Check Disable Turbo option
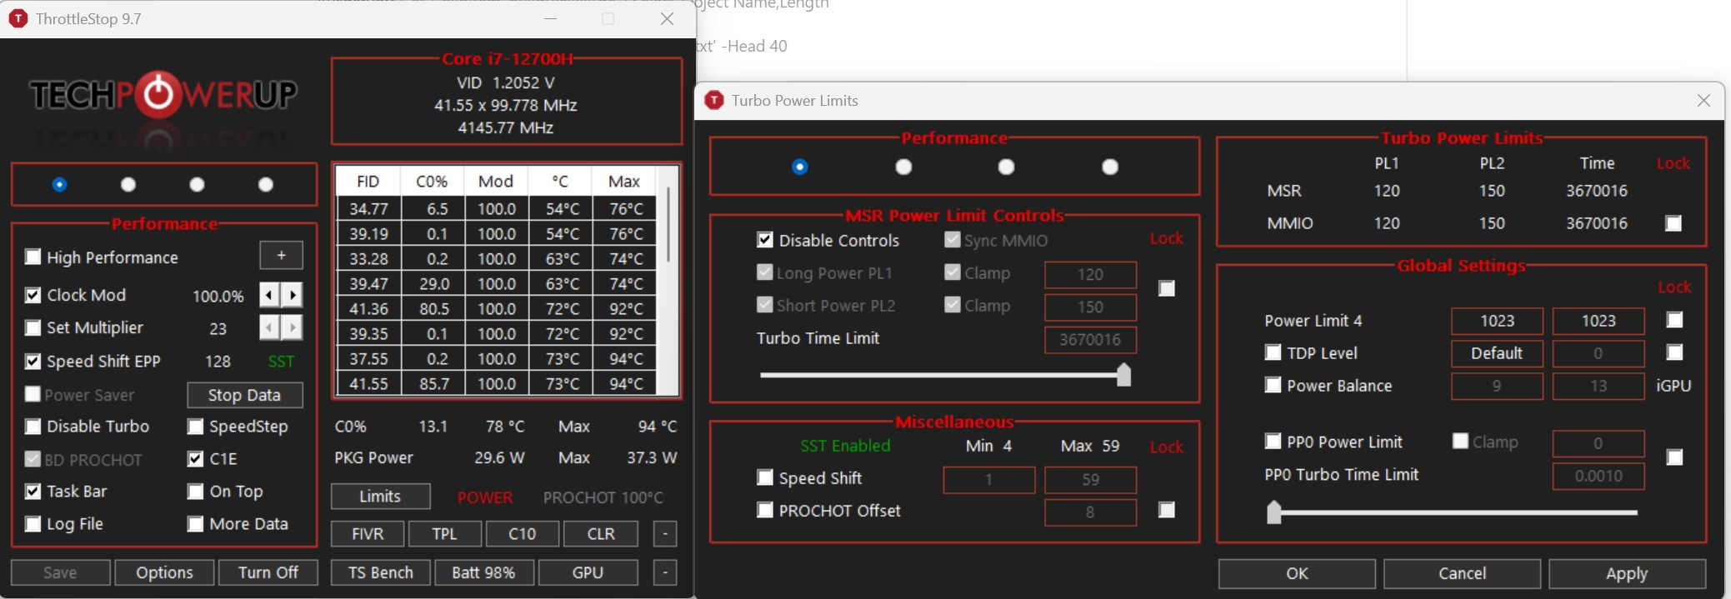1731x599 pixels. (x=33, y=427)
